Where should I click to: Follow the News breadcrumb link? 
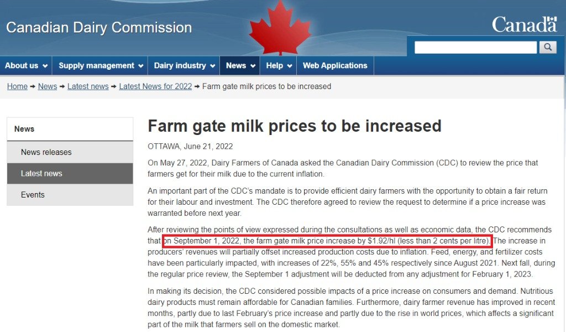48,86
